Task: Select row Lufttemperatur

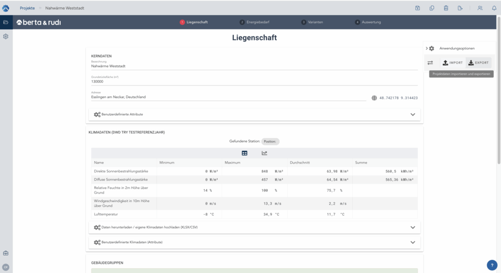Action: pyautogui.click(x=254, y=214)
